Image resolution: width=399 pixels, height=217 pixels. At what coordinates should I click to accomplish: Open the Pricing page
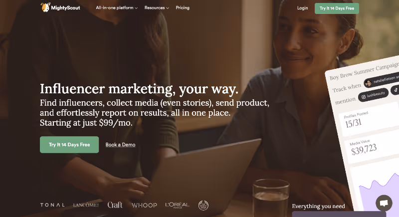coord(183,7)
